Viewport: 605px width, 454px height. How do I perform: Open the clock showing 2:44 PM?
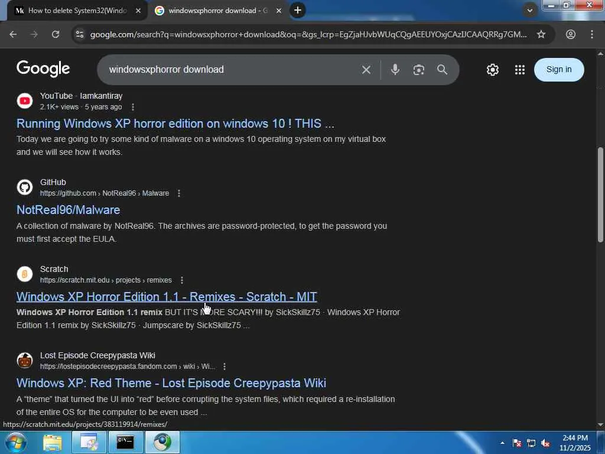coord(575,442)
